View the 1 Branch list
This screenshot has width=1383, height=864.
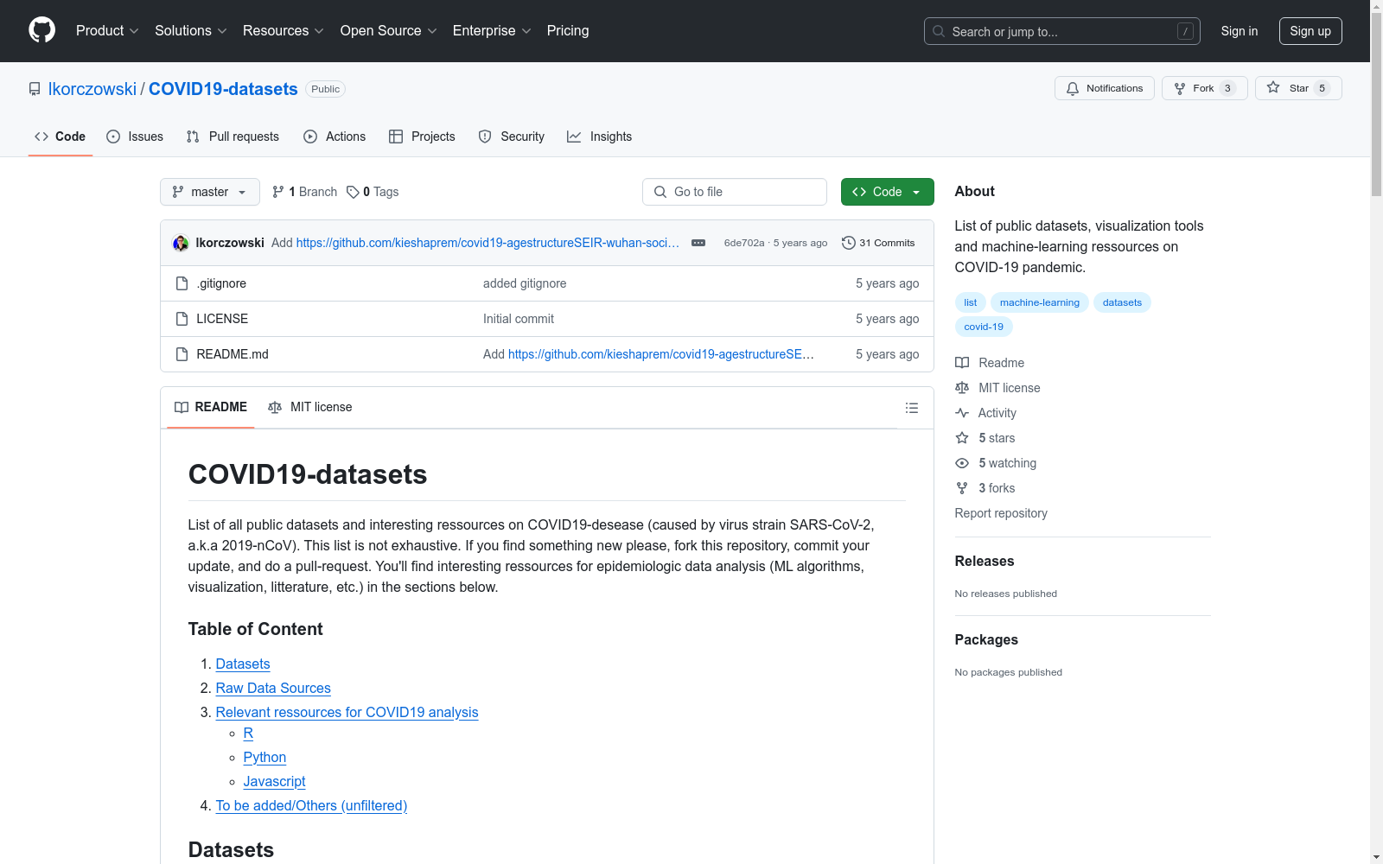tap(305, 192)
